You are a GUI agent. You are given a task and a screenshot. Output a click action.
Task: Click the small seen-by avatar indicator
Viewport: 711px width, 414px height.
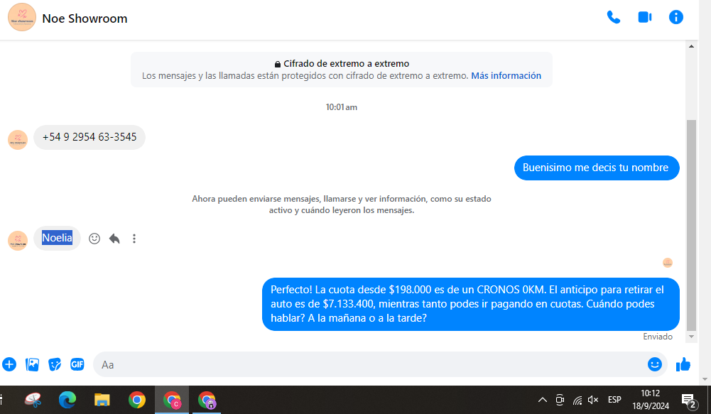(x=668, y=263)
